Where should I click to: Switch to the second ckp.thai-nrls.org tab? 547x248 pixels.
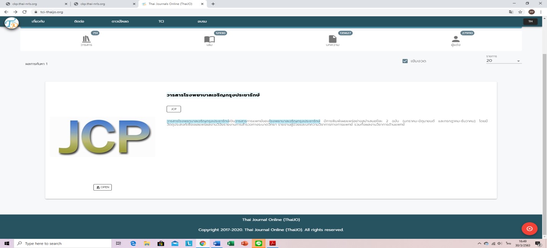pos(104,4)
